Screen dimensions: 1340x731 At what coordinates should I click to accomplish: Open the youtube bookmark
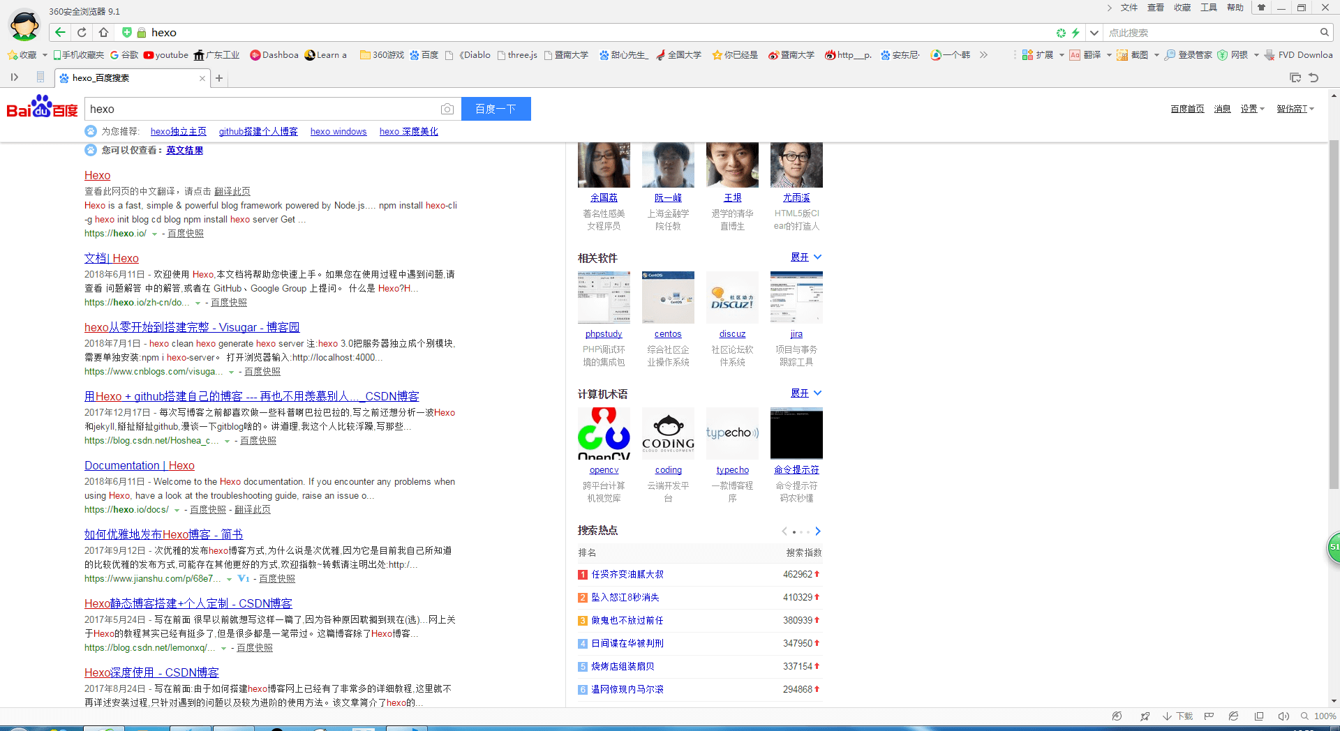pyautogui.click(x=166, y=55)
